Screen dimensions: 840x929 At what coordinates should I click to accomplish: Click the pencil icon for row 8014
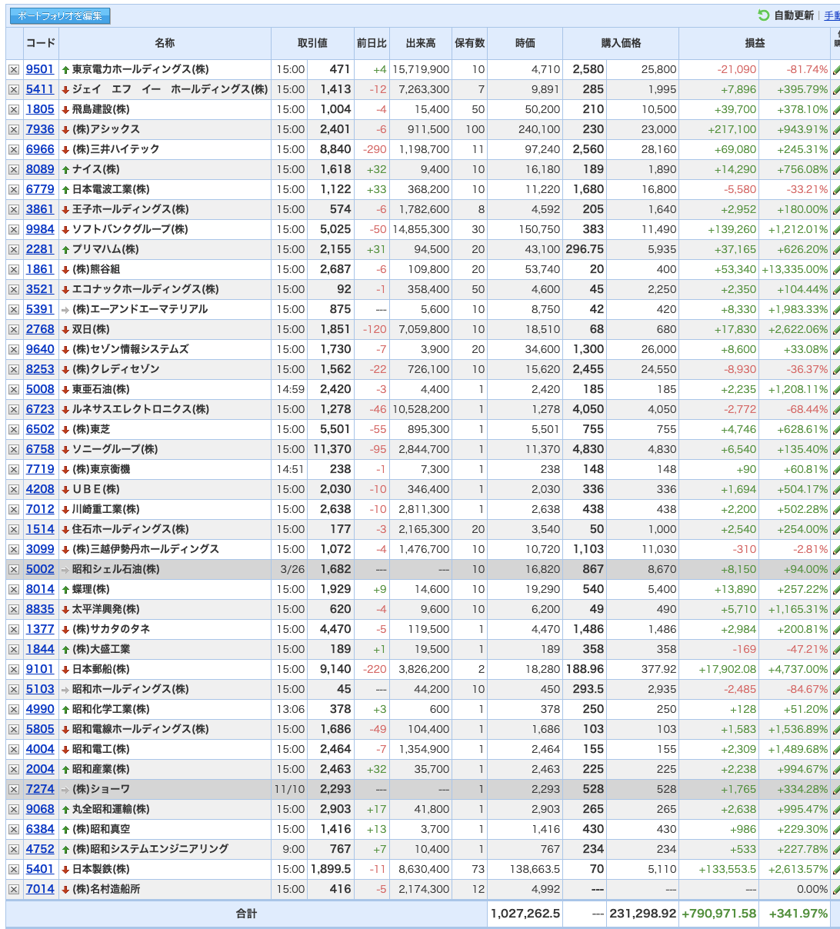click(x=836, y=589)
